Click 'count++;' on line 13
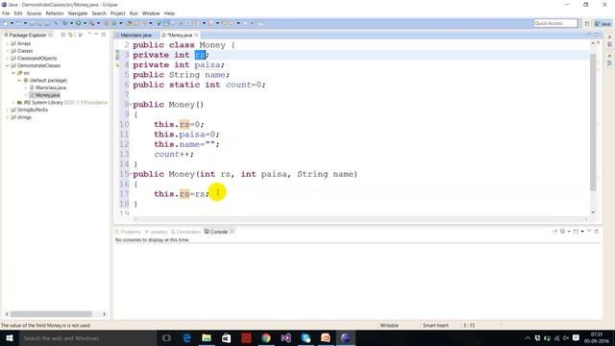Screen dimensions: 615x346 click(174, 154)
